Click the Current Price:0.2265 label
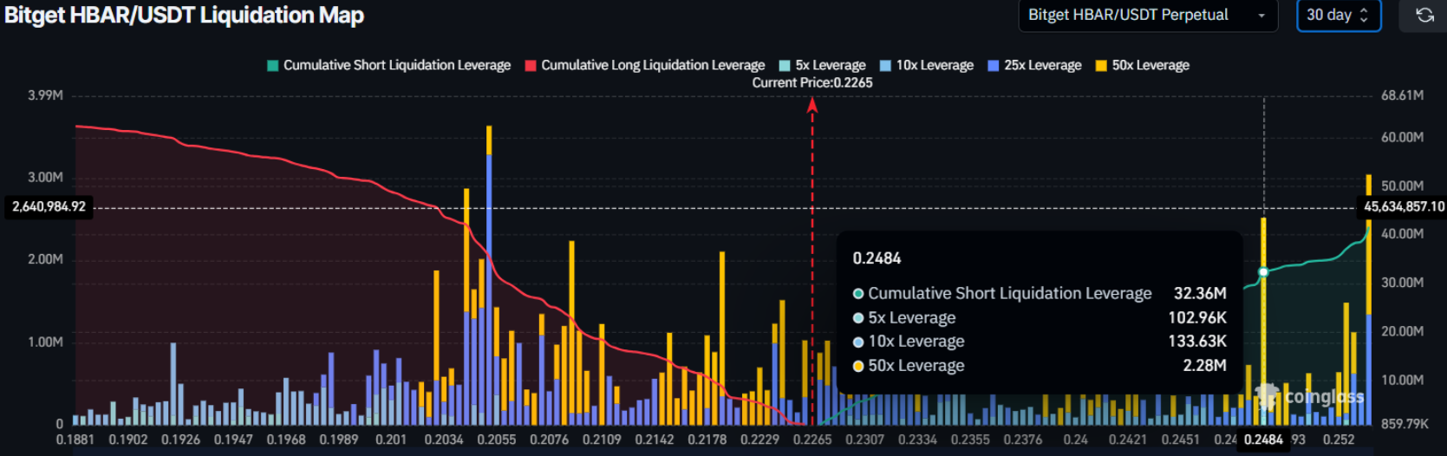 (x=811, y=83)
